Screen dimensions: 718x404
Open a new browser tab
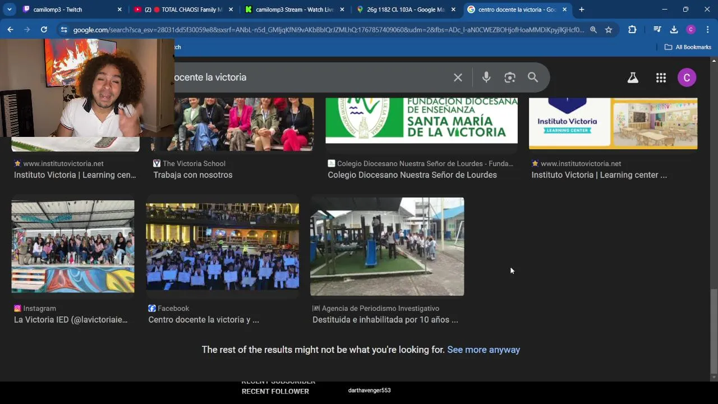pos(582,10)
